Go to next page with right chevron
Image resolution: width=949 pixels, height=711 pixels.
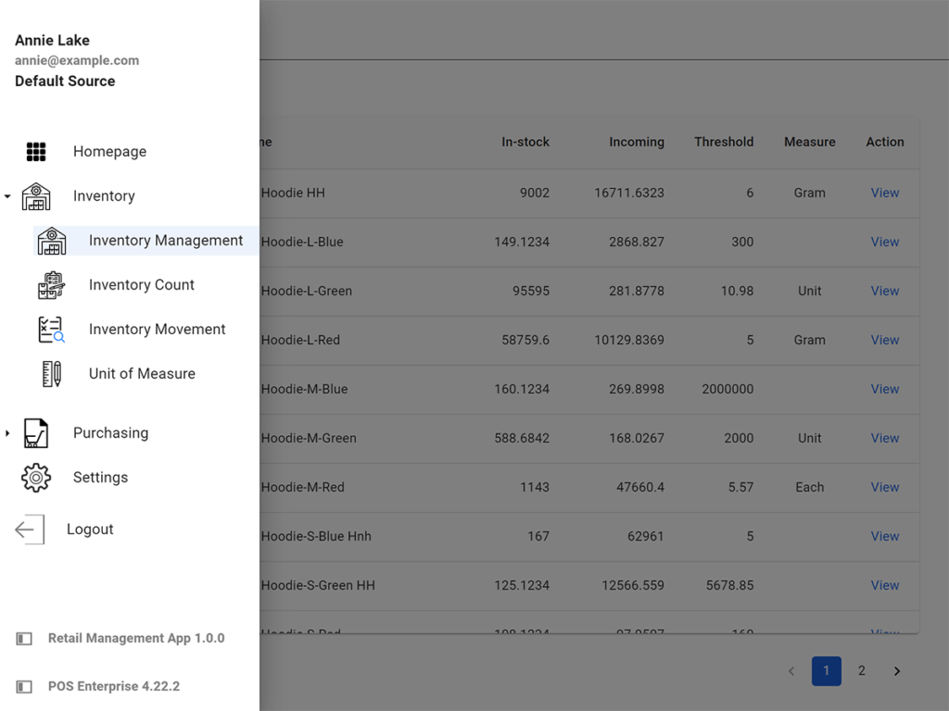coord(896,670)
